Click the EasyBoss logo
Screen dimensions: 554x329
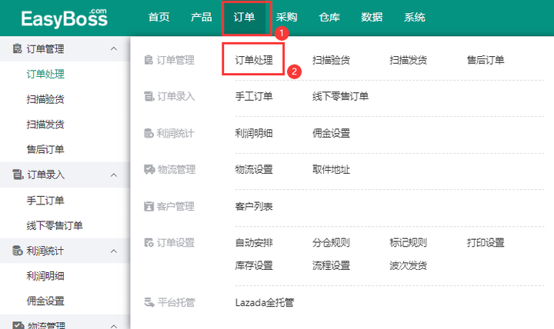pyautogui.click(x=64, y=18)
